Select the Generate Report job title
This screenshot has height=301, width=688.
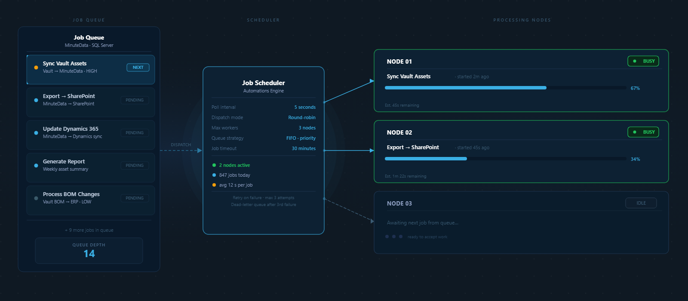pos(64,161)
